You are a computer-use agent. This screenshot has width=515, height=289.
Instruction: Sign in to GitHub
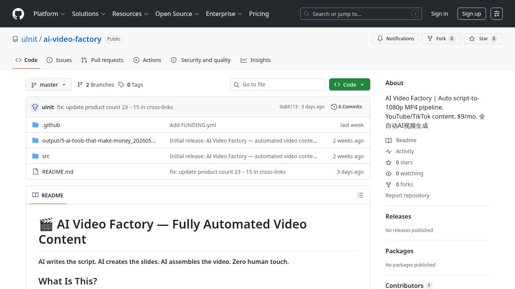[440, 14]
